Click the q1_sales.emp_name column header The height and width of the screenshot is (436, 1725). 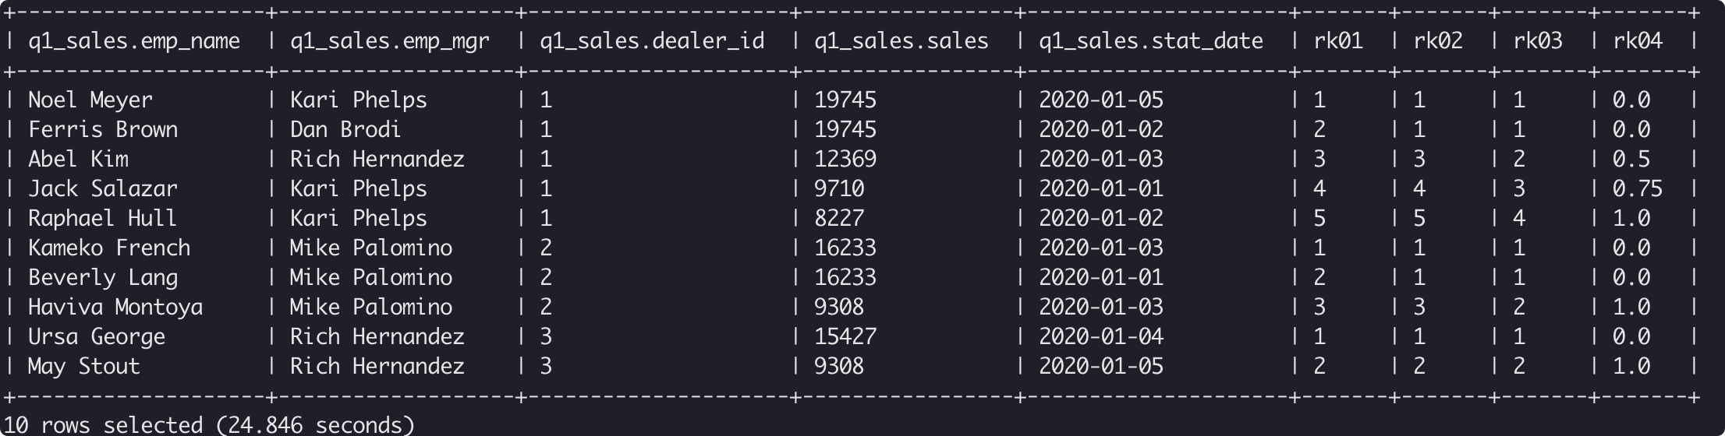(x=134, y=41)
